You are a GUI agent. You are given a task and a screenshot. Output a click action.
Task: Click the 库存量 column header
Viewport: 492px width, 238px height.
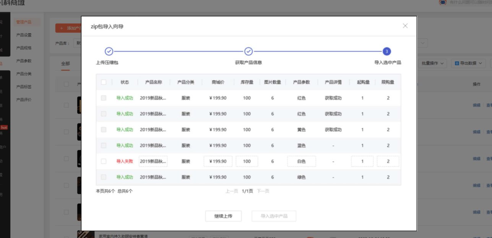click(247, 82)
